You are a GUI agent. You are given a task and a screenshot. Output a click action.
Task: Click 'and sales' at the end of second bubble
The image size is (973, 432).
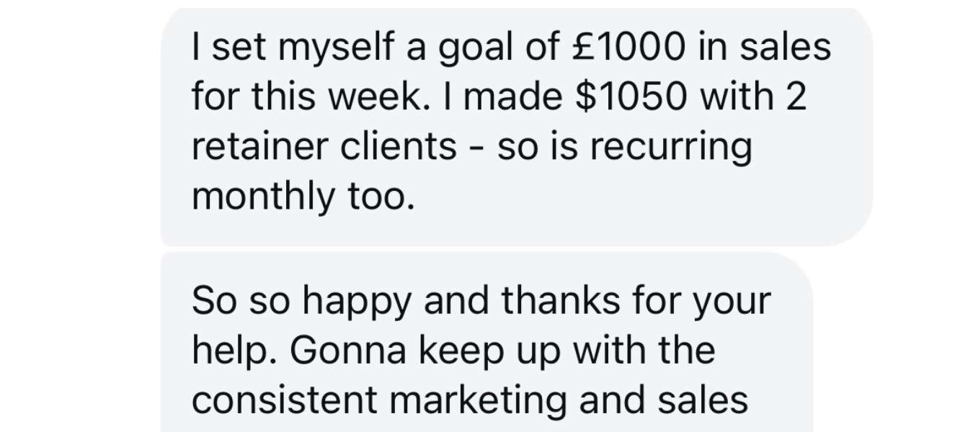(664, 400)
